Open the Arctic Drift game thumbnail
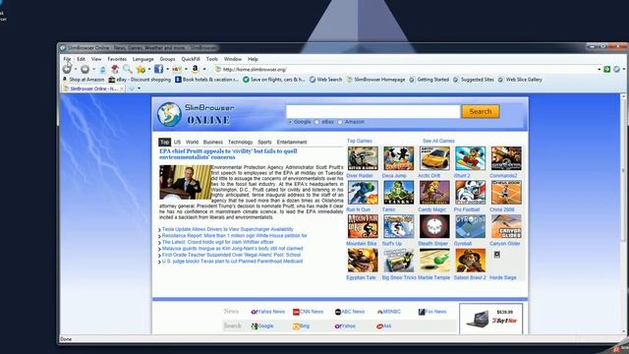Image resolution: width=629 pixels, height=354 pixels. [434, 158]
